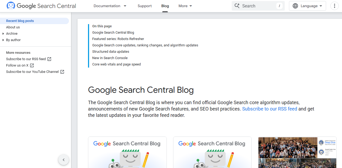Open the About us sidebar link
The width and height of the screenshot is (342, 168).
pos(13,27)
